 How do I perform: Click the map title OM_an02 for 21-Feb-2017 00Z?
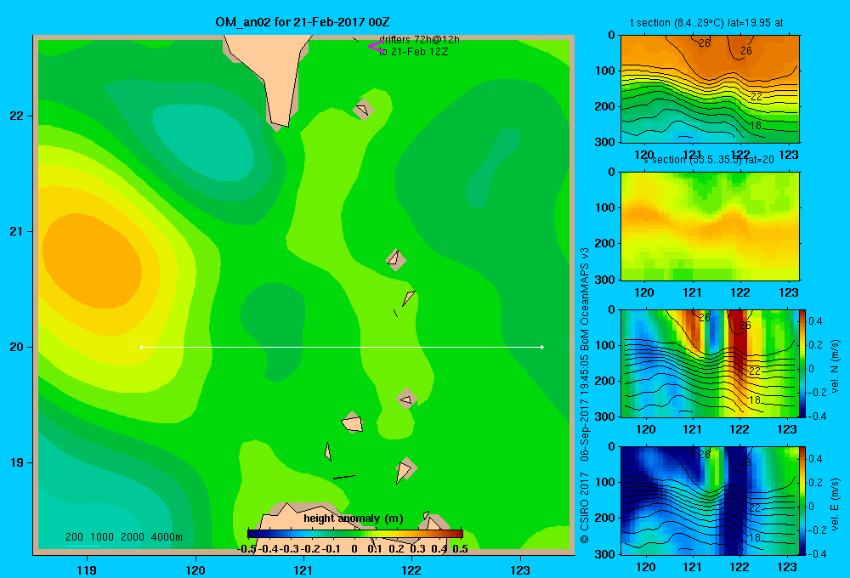[302, 22]
